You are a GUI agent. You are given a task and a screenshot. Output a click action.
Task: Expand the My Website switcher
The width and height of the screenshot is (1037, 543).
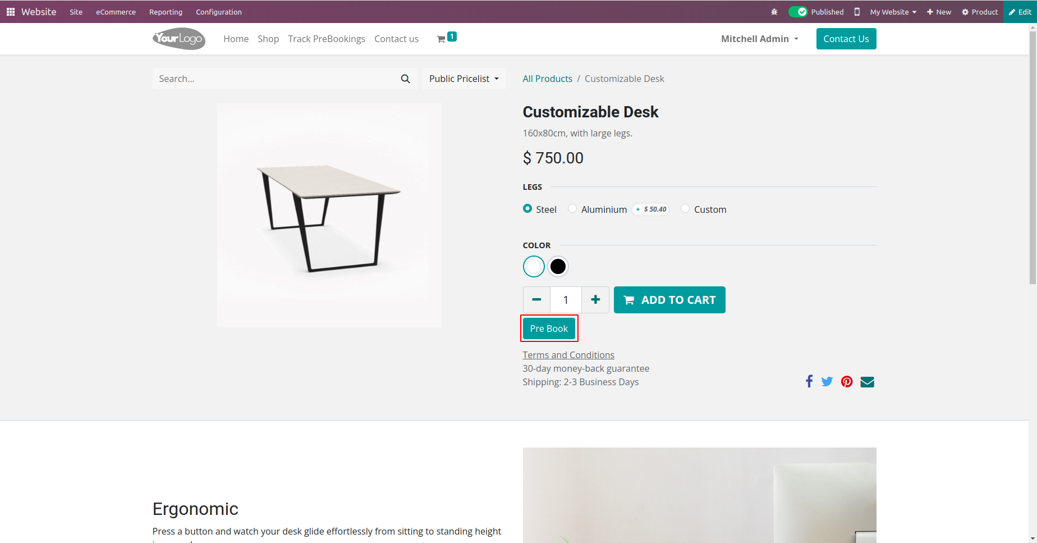tap(893, 12)
